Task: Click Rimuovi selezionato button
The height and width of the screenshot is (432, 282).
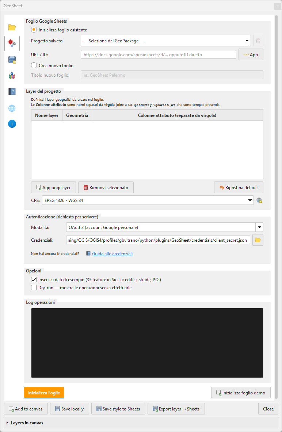Action: (x=106, y=187)
